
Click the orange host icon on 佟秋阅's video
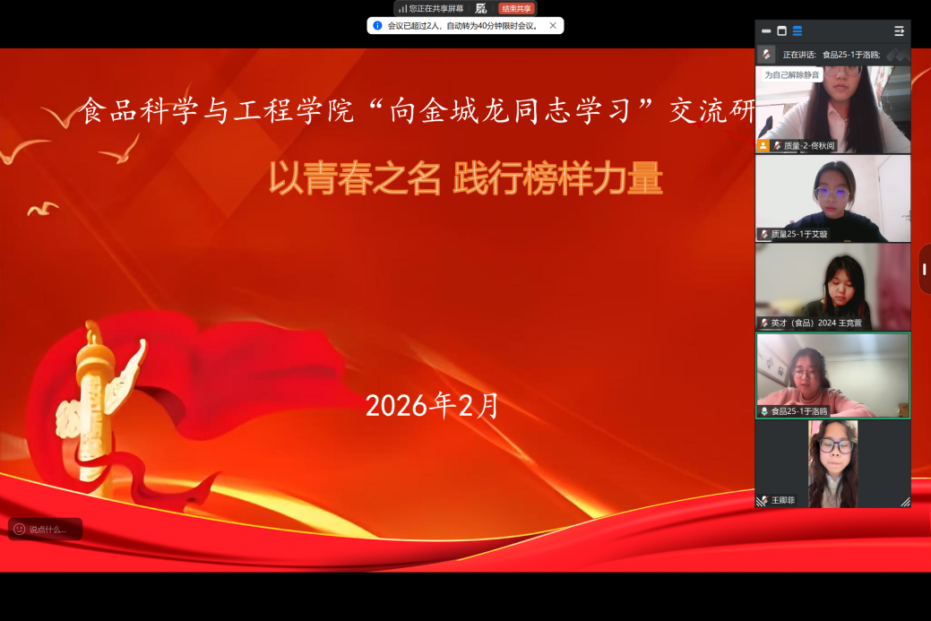[x=763, y=145]
